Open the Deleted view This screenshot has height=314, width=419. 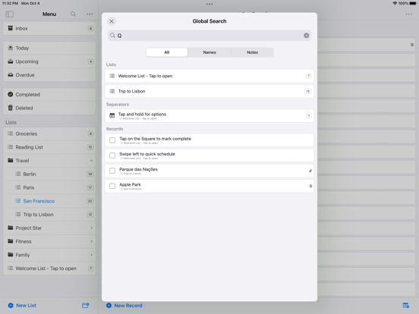pos(49,108)
